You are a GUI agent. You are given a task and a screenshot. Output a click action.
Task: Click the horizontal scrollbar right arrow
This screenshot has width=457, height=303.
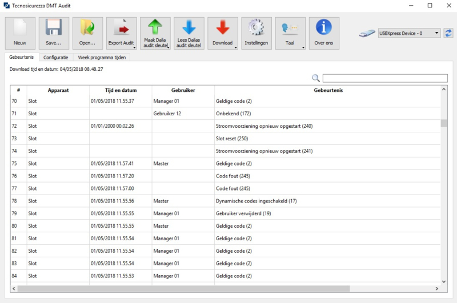pos(436,288)
